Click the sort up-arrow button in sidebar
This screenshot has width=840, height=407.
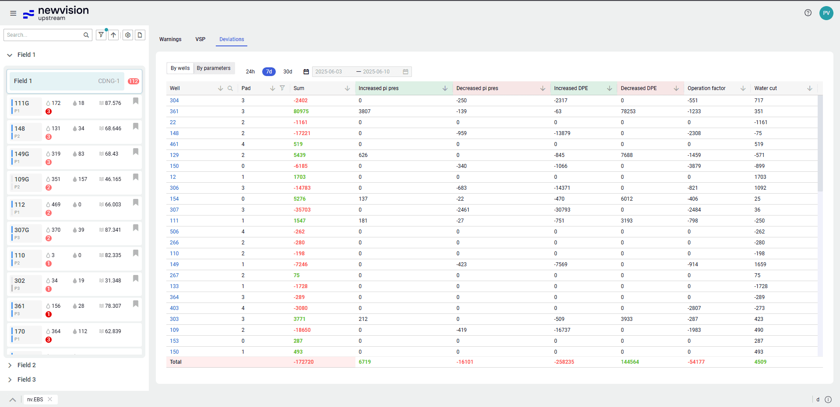click(x=113, y=35)
